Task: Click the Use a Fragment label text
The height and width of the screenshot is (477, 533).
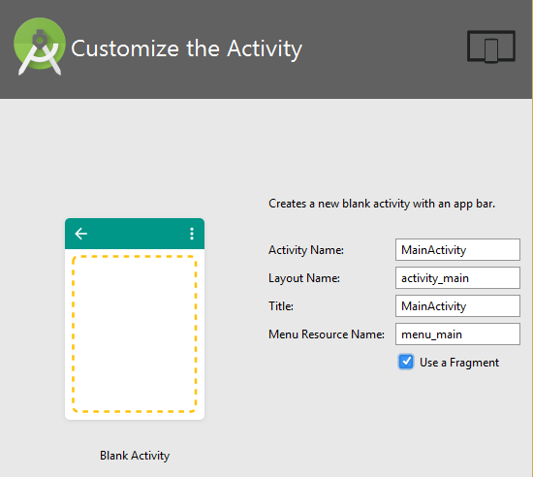Action: 459,363
